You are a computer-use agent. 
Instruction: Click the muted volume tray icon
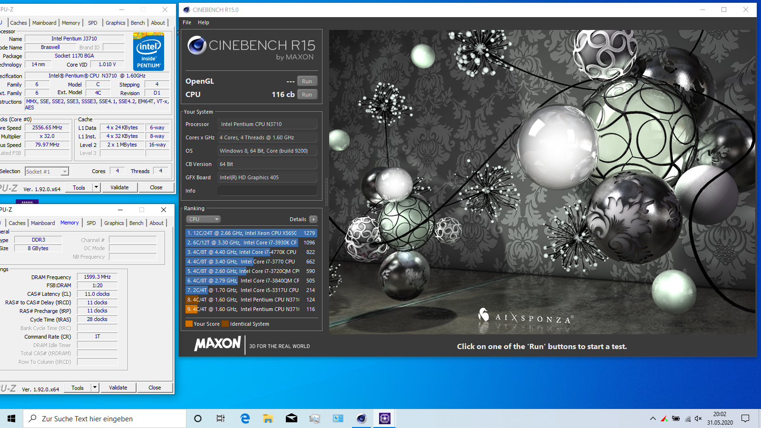point(698,418)
